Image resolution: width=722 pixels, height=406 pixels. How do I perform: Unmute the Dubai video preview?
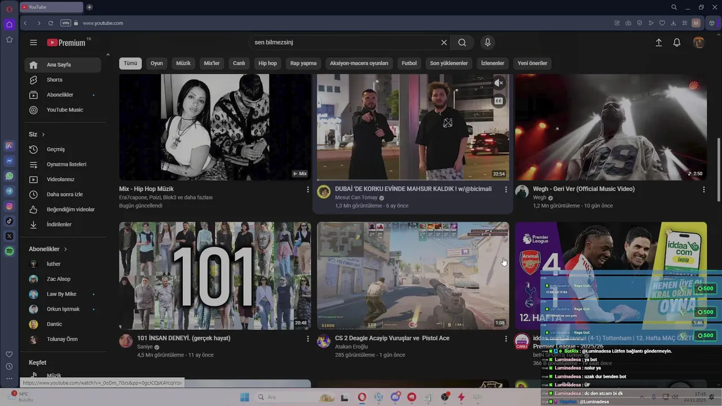tap(499, 83)
